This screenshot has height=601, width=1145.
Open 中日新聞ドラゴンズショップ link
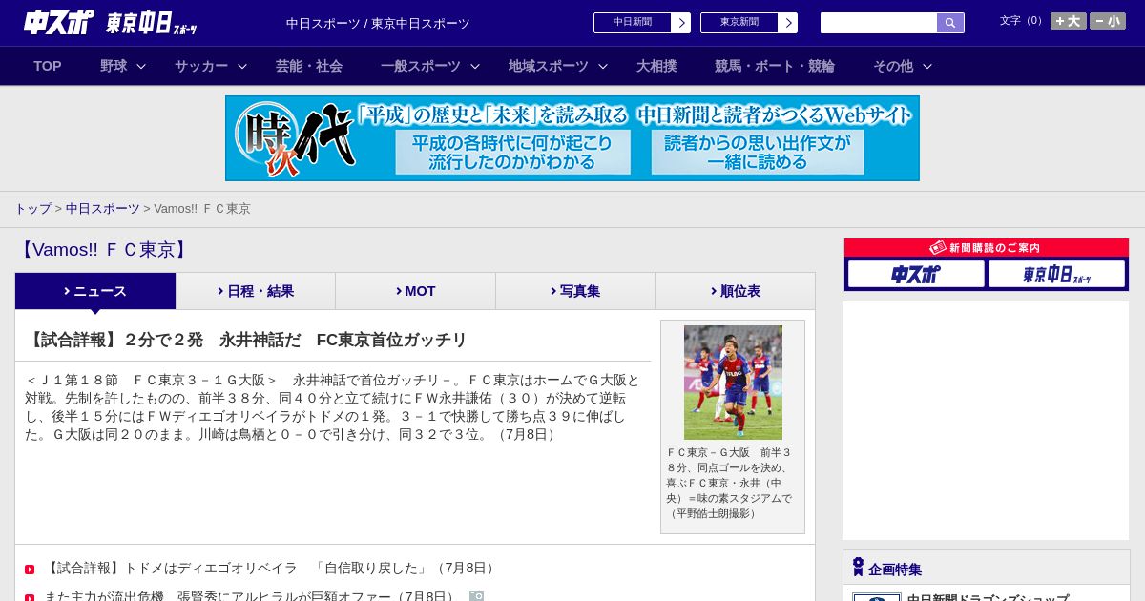(x=988, y=597)
